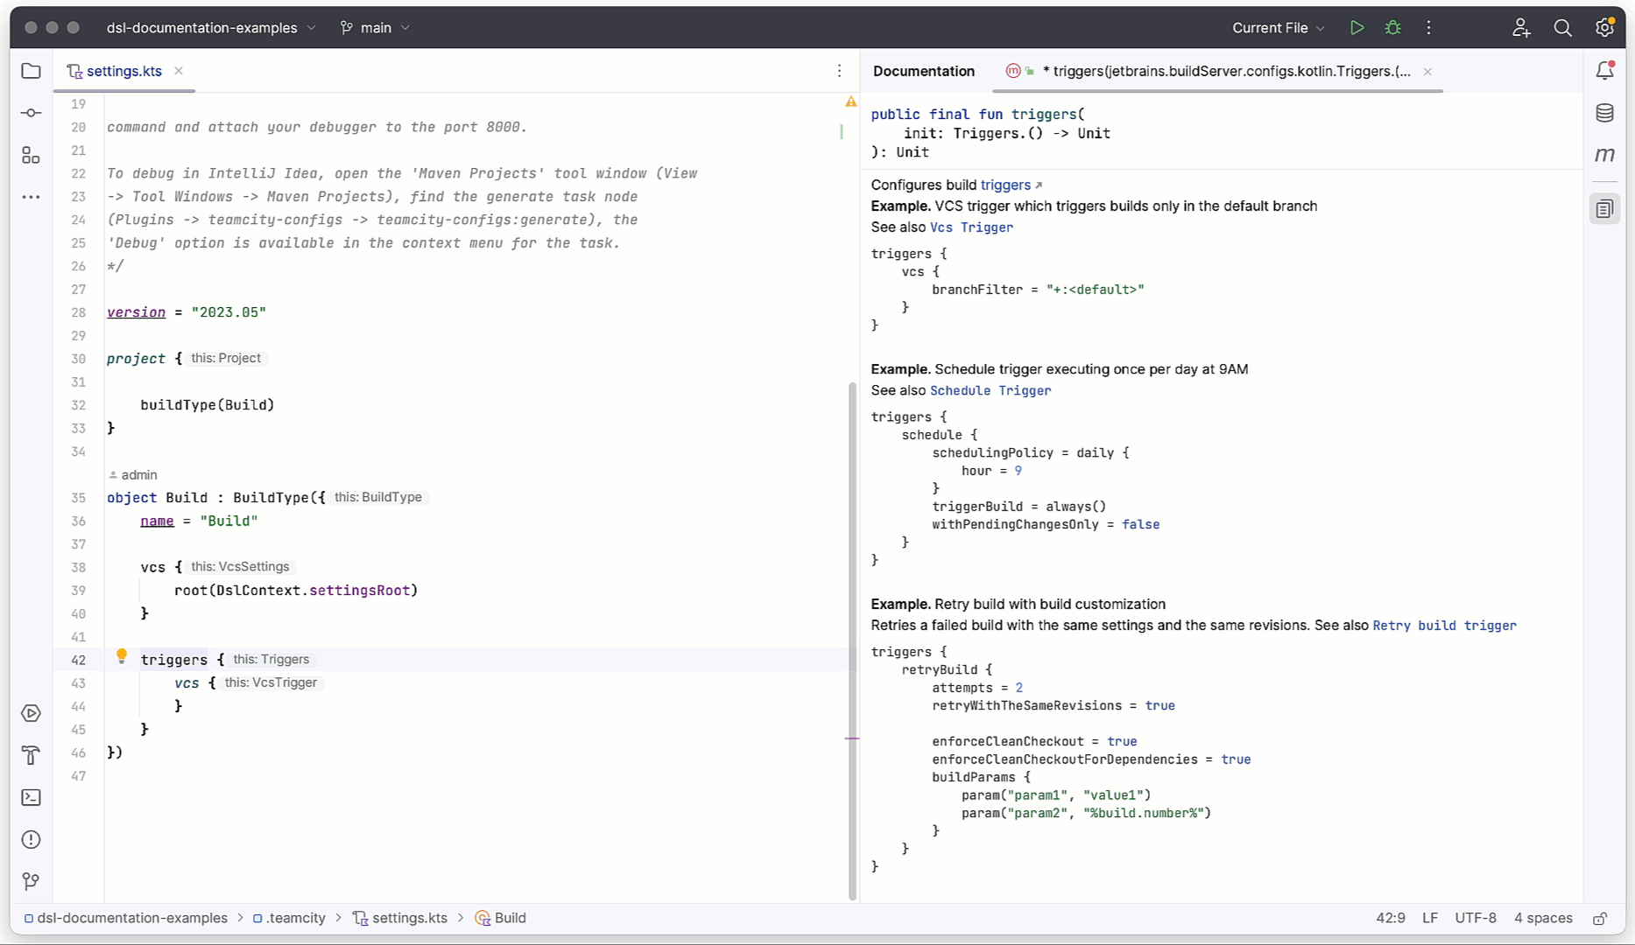Open the Project tool window folder icon
This screenshot has height=945, width=1635.
coord(31,71)
